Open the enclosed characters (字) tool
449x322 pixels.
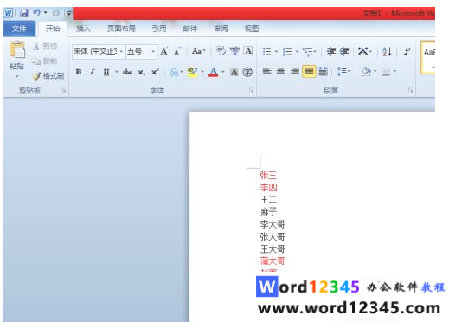click(247, 72)
